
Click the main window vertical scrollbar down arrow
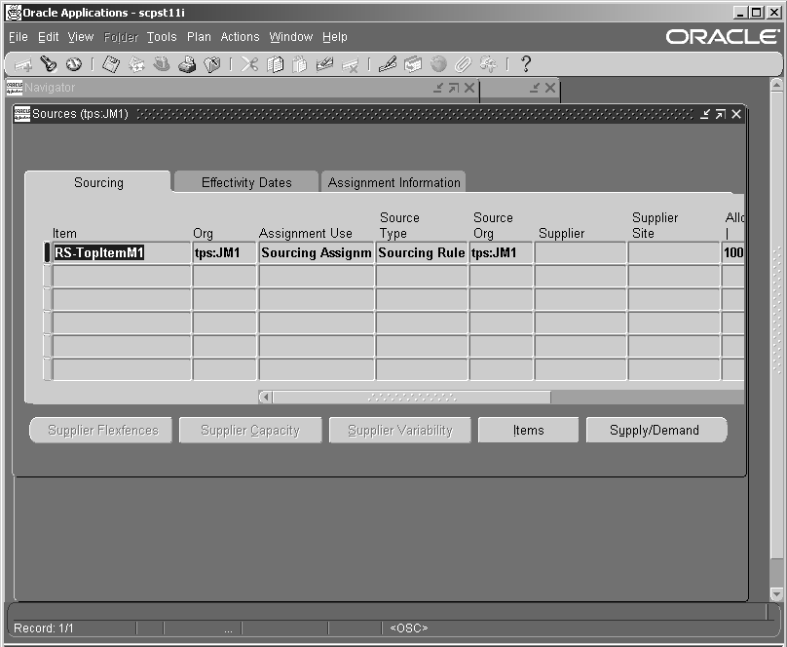[776, 594]
